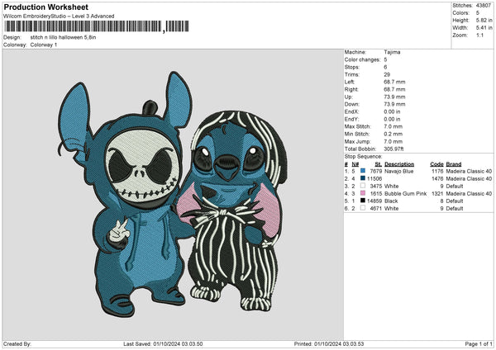Click the Bubble Gum Pink color swatch

point(362,193)
